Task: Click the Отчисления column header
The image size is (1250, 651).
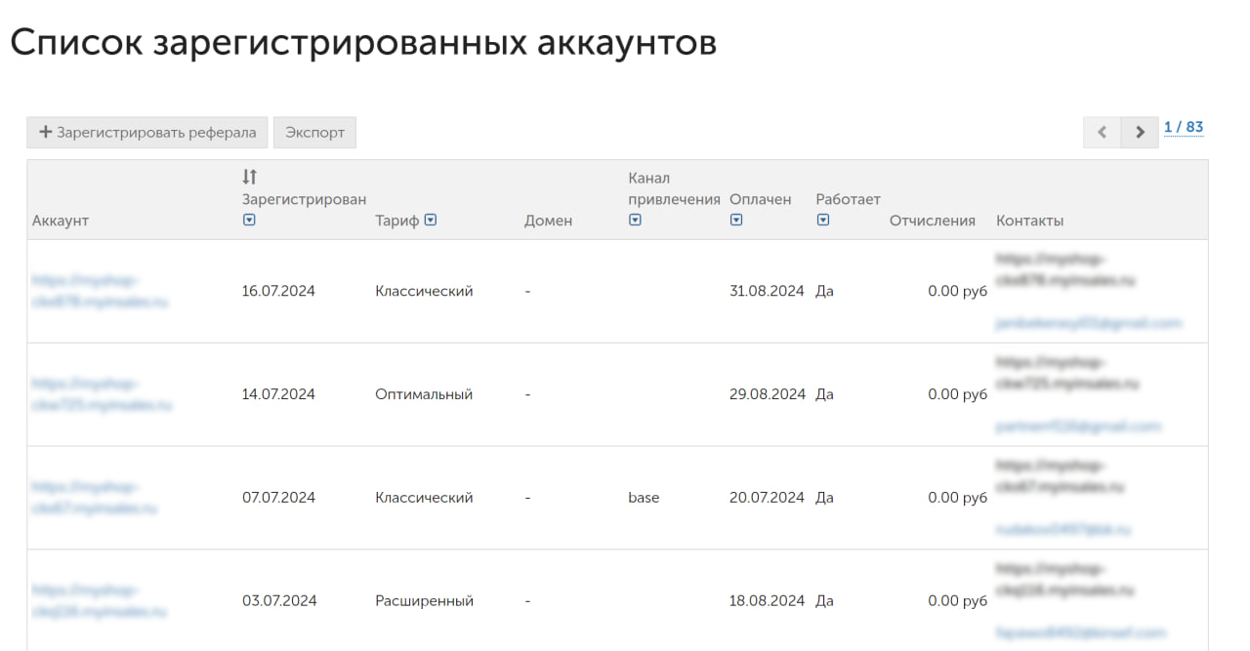Action: coord(933,221)
